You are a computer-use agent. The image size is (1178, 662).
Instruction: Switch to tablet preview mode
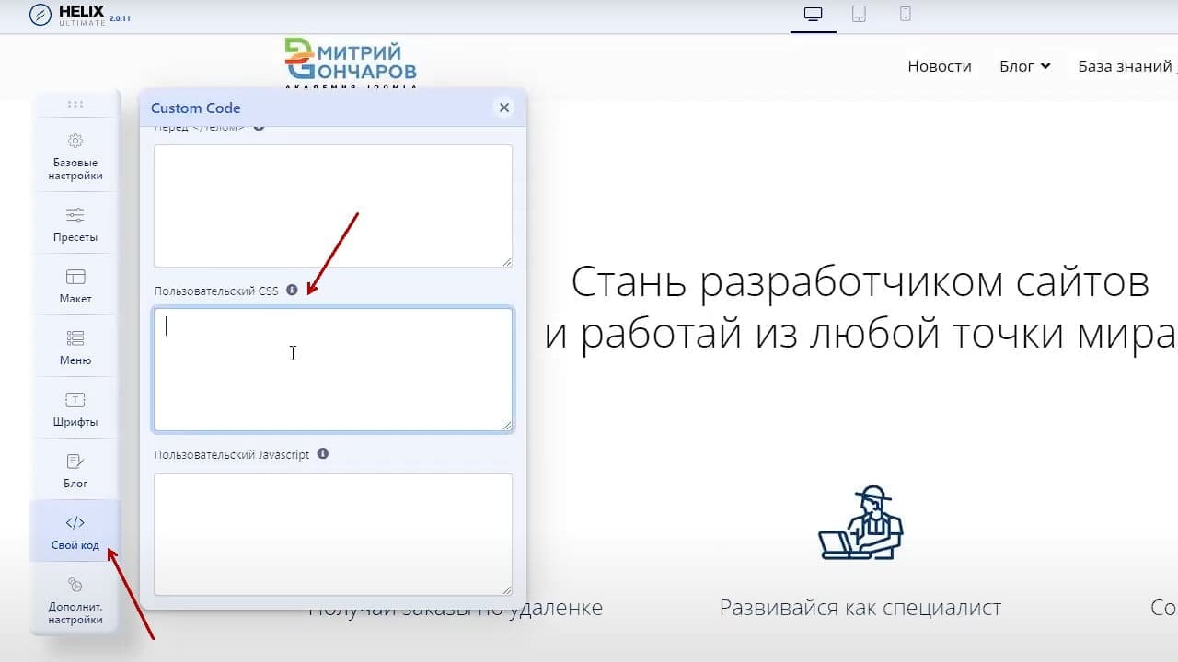tap(859, 14)
